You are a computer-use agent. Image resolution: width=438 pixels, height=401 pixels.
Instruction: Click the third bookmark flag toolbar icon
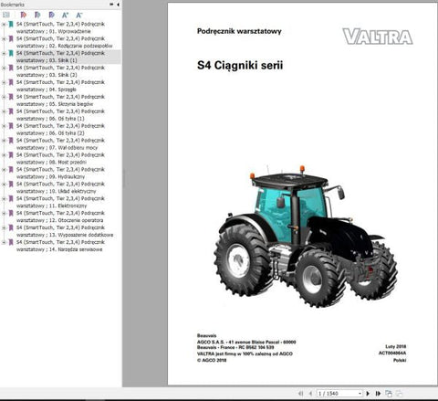tap(51, 15)
